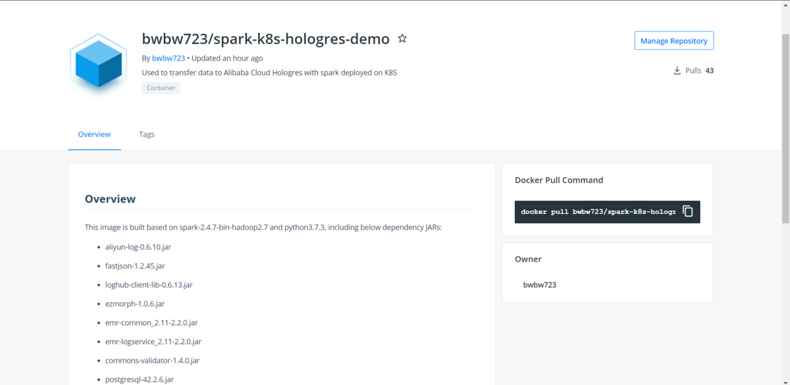
Task: Click the Container category badge
Action: pos(161,88)
